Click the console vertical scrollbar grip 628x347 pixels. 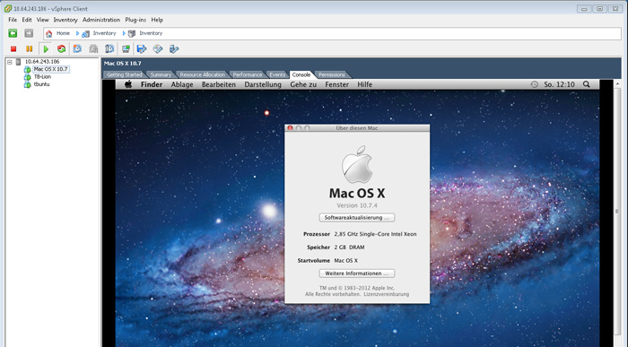pyautogui.click(x=617, y=212)
